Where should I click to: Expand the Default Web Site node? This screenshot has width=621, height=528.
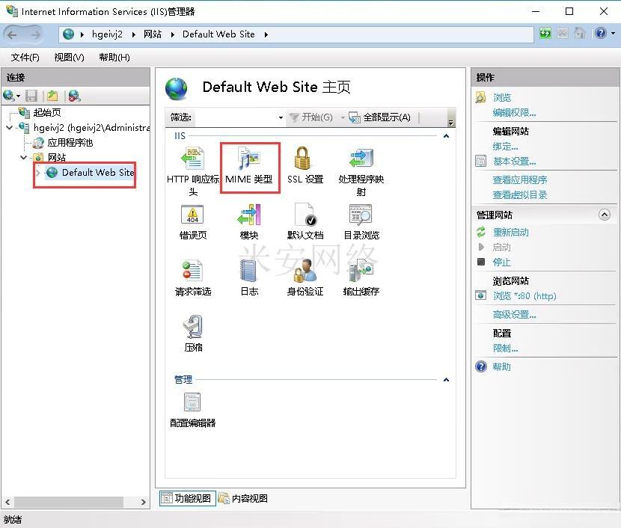pyautogui.click(x=38, y=173)
